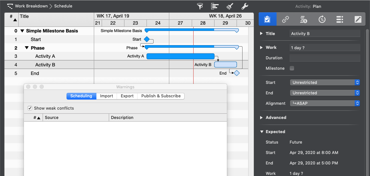This screenshot has height=176, width=370.
Task: Toggle the Milestone checkbox
Action: (x=292, y=68)
